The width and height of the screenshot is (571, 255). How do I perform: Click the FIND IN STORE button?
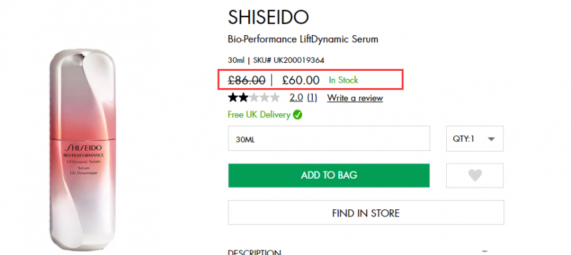(366, 213)
